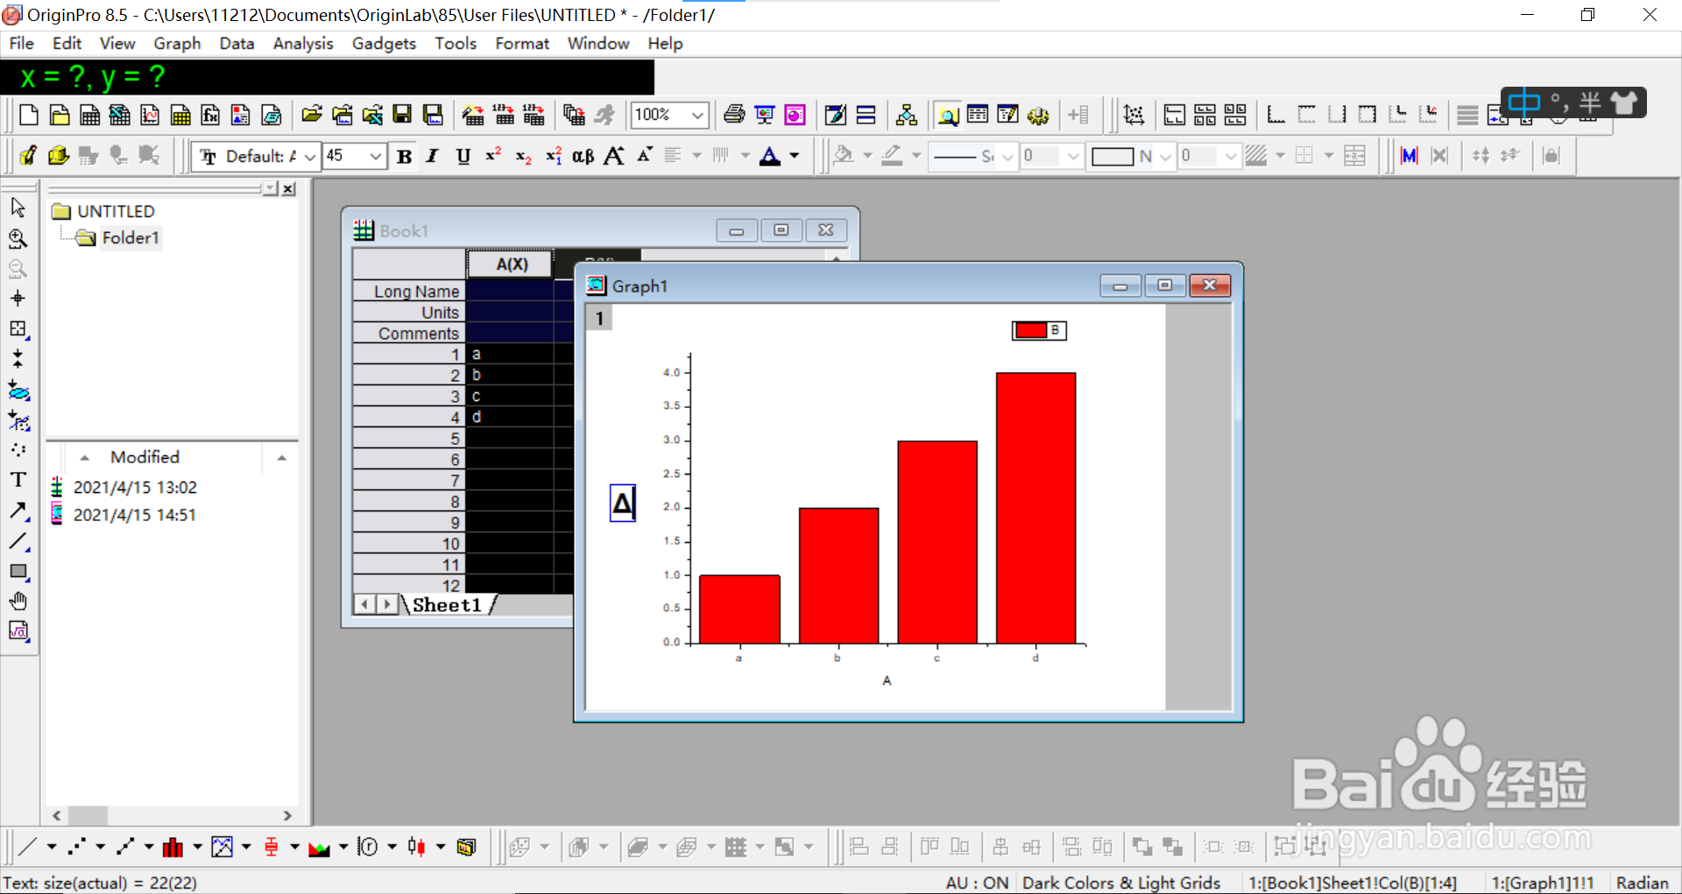The image size is (1682, 894).
Task: Select the Rectangle drawing tool
Action: [18, 571]
